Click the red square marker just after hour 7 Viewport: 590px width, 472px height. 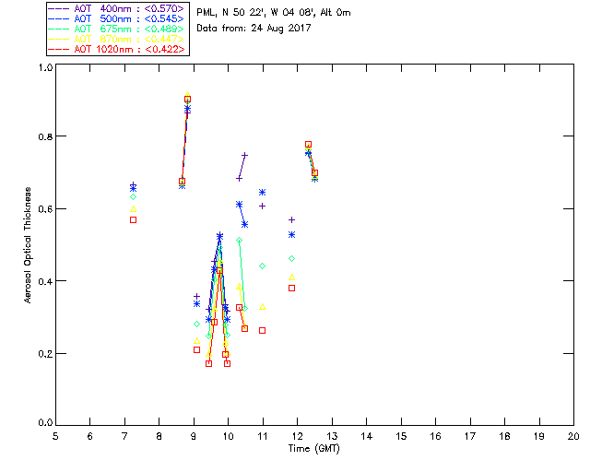click(133, 219)
